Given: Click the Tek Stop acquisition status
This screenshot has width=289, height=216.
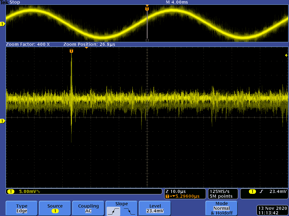Looking at the screenshot, I should [x=10, y=2].
